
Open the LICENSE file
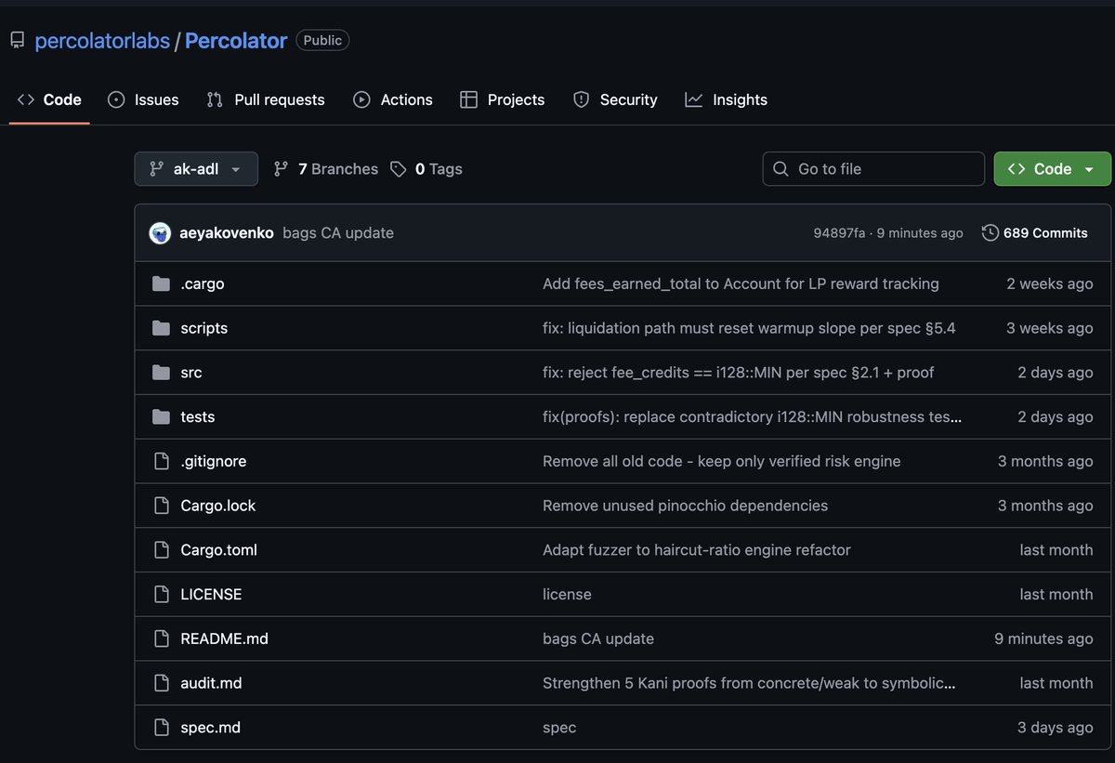[211, 594]
